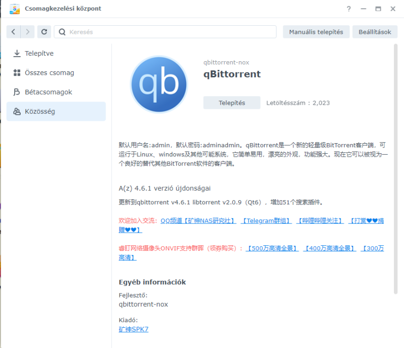Go back with the left arrow button
Viewport: 404px width, 348px height.
click(14, 32)
